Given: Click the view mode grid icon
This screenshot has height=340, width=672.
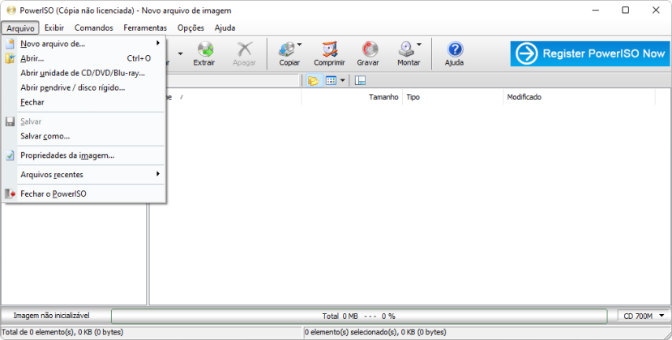Looking at the screenshot, I should pos(331,80).
